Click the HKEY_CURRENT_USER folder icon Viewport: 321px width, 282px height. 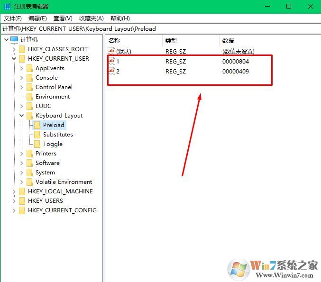pyautogui.click(x=22, y=59)
